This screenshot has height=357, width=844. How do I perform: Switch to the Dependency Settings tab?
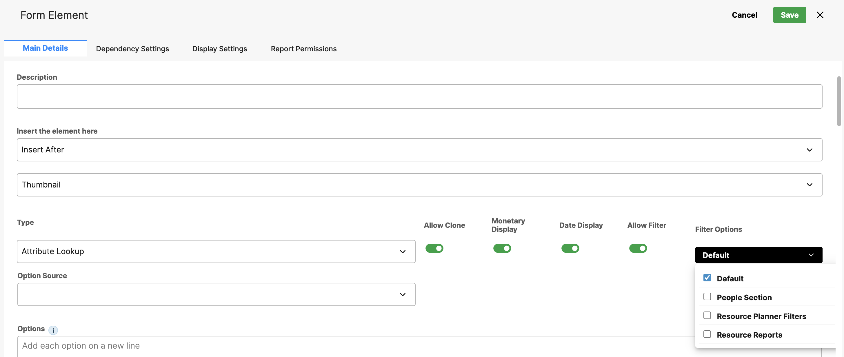132,49
